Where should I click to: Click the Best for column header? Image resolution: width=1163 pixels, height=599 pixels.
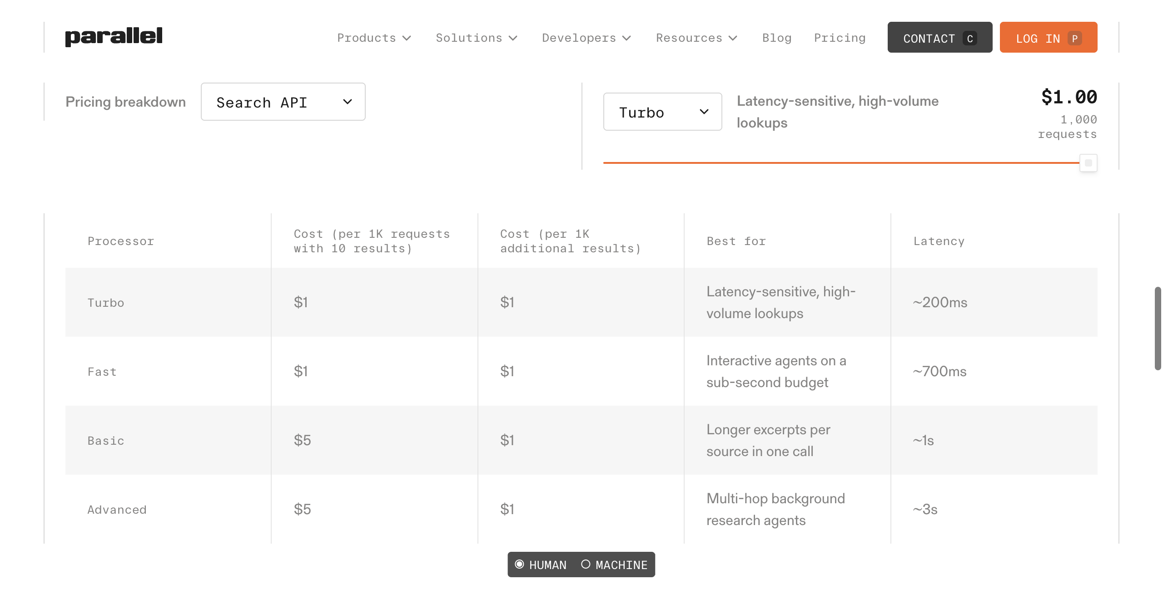736,241
